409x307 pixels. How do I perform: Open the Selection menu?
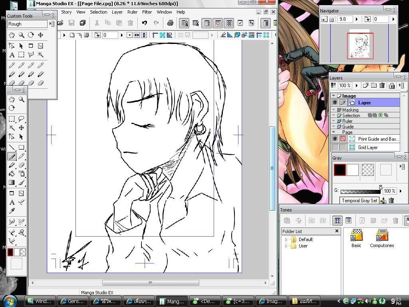click(x=99, y=12)
